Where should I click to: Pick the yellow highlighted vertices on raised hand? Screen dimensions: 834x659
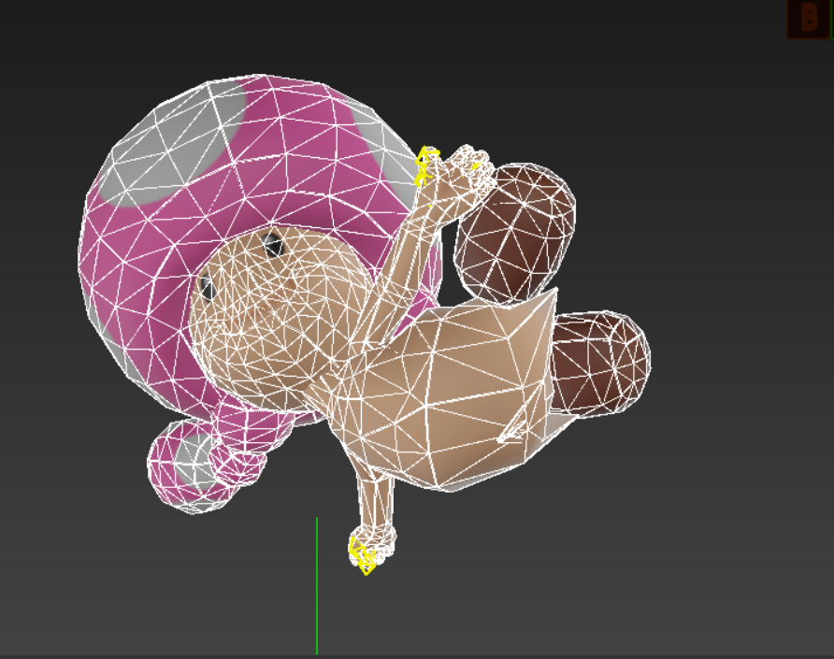tap(426, 165)
